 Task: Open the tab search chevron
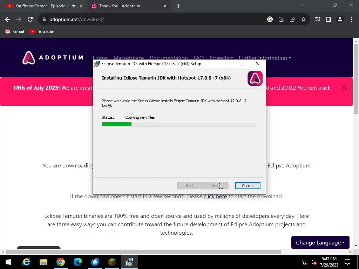pos(303,5)
